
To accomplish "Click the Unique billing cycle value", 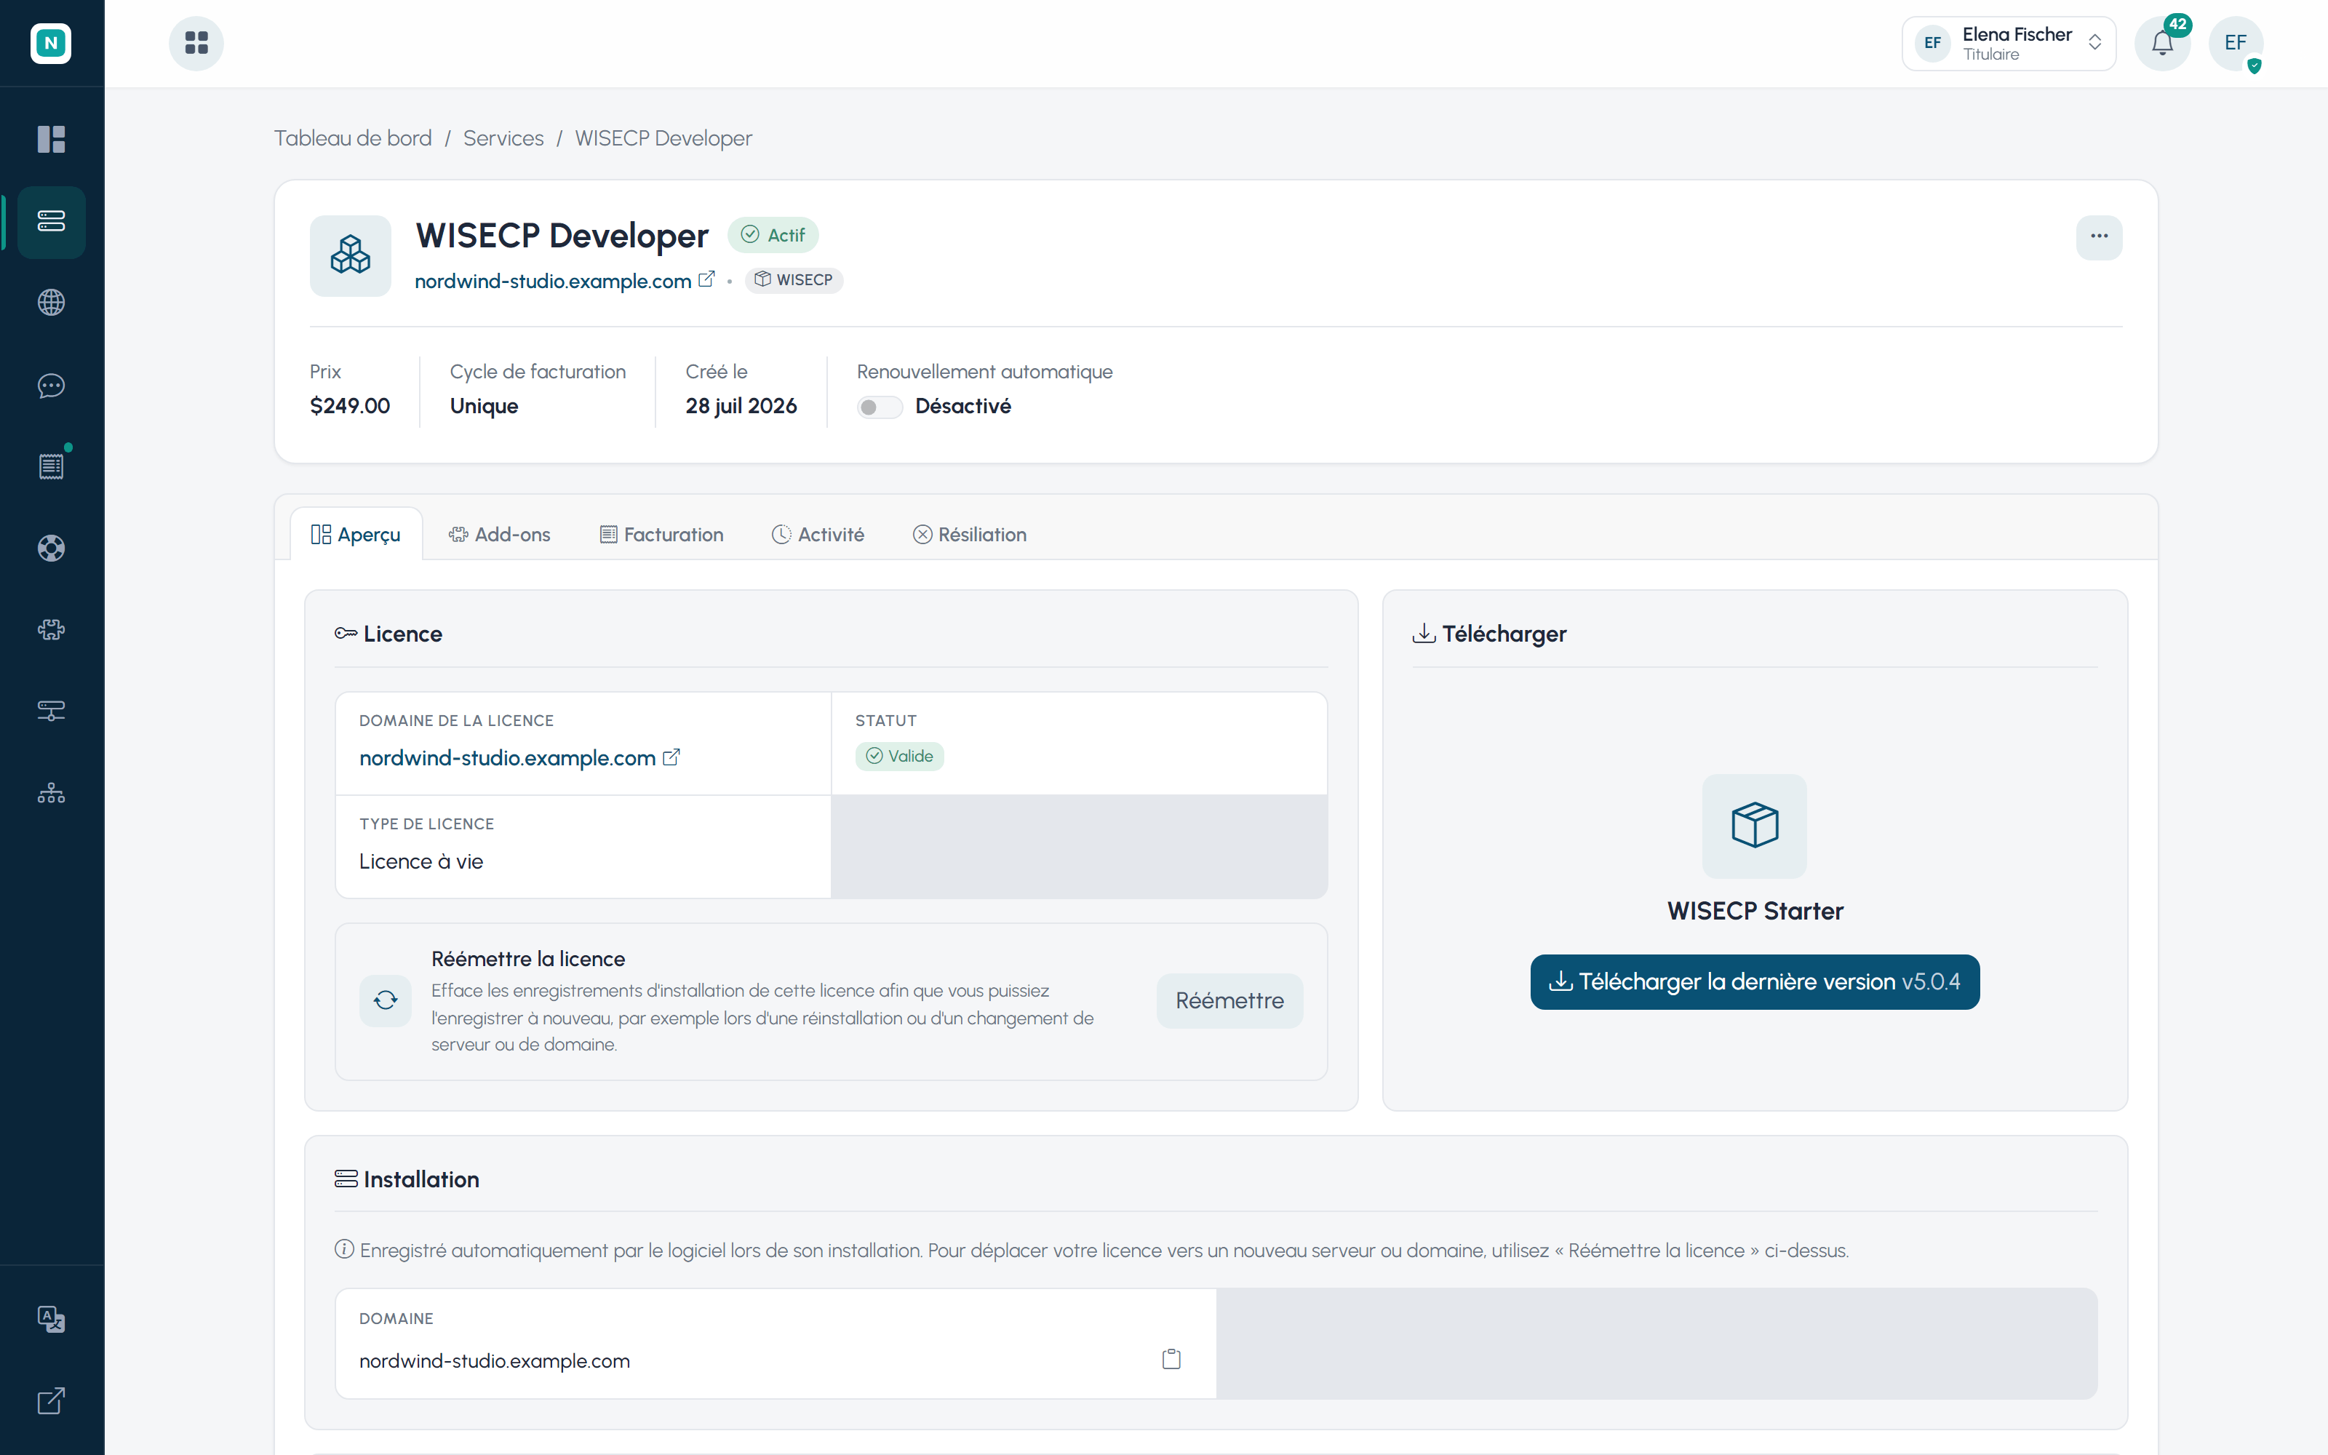I will pos(484,406).
